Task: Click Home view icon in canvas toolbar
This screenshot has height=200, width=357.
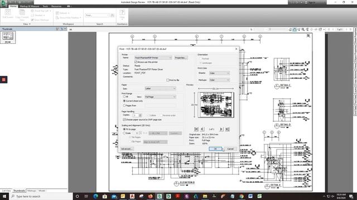Action: tap(290, 29)
